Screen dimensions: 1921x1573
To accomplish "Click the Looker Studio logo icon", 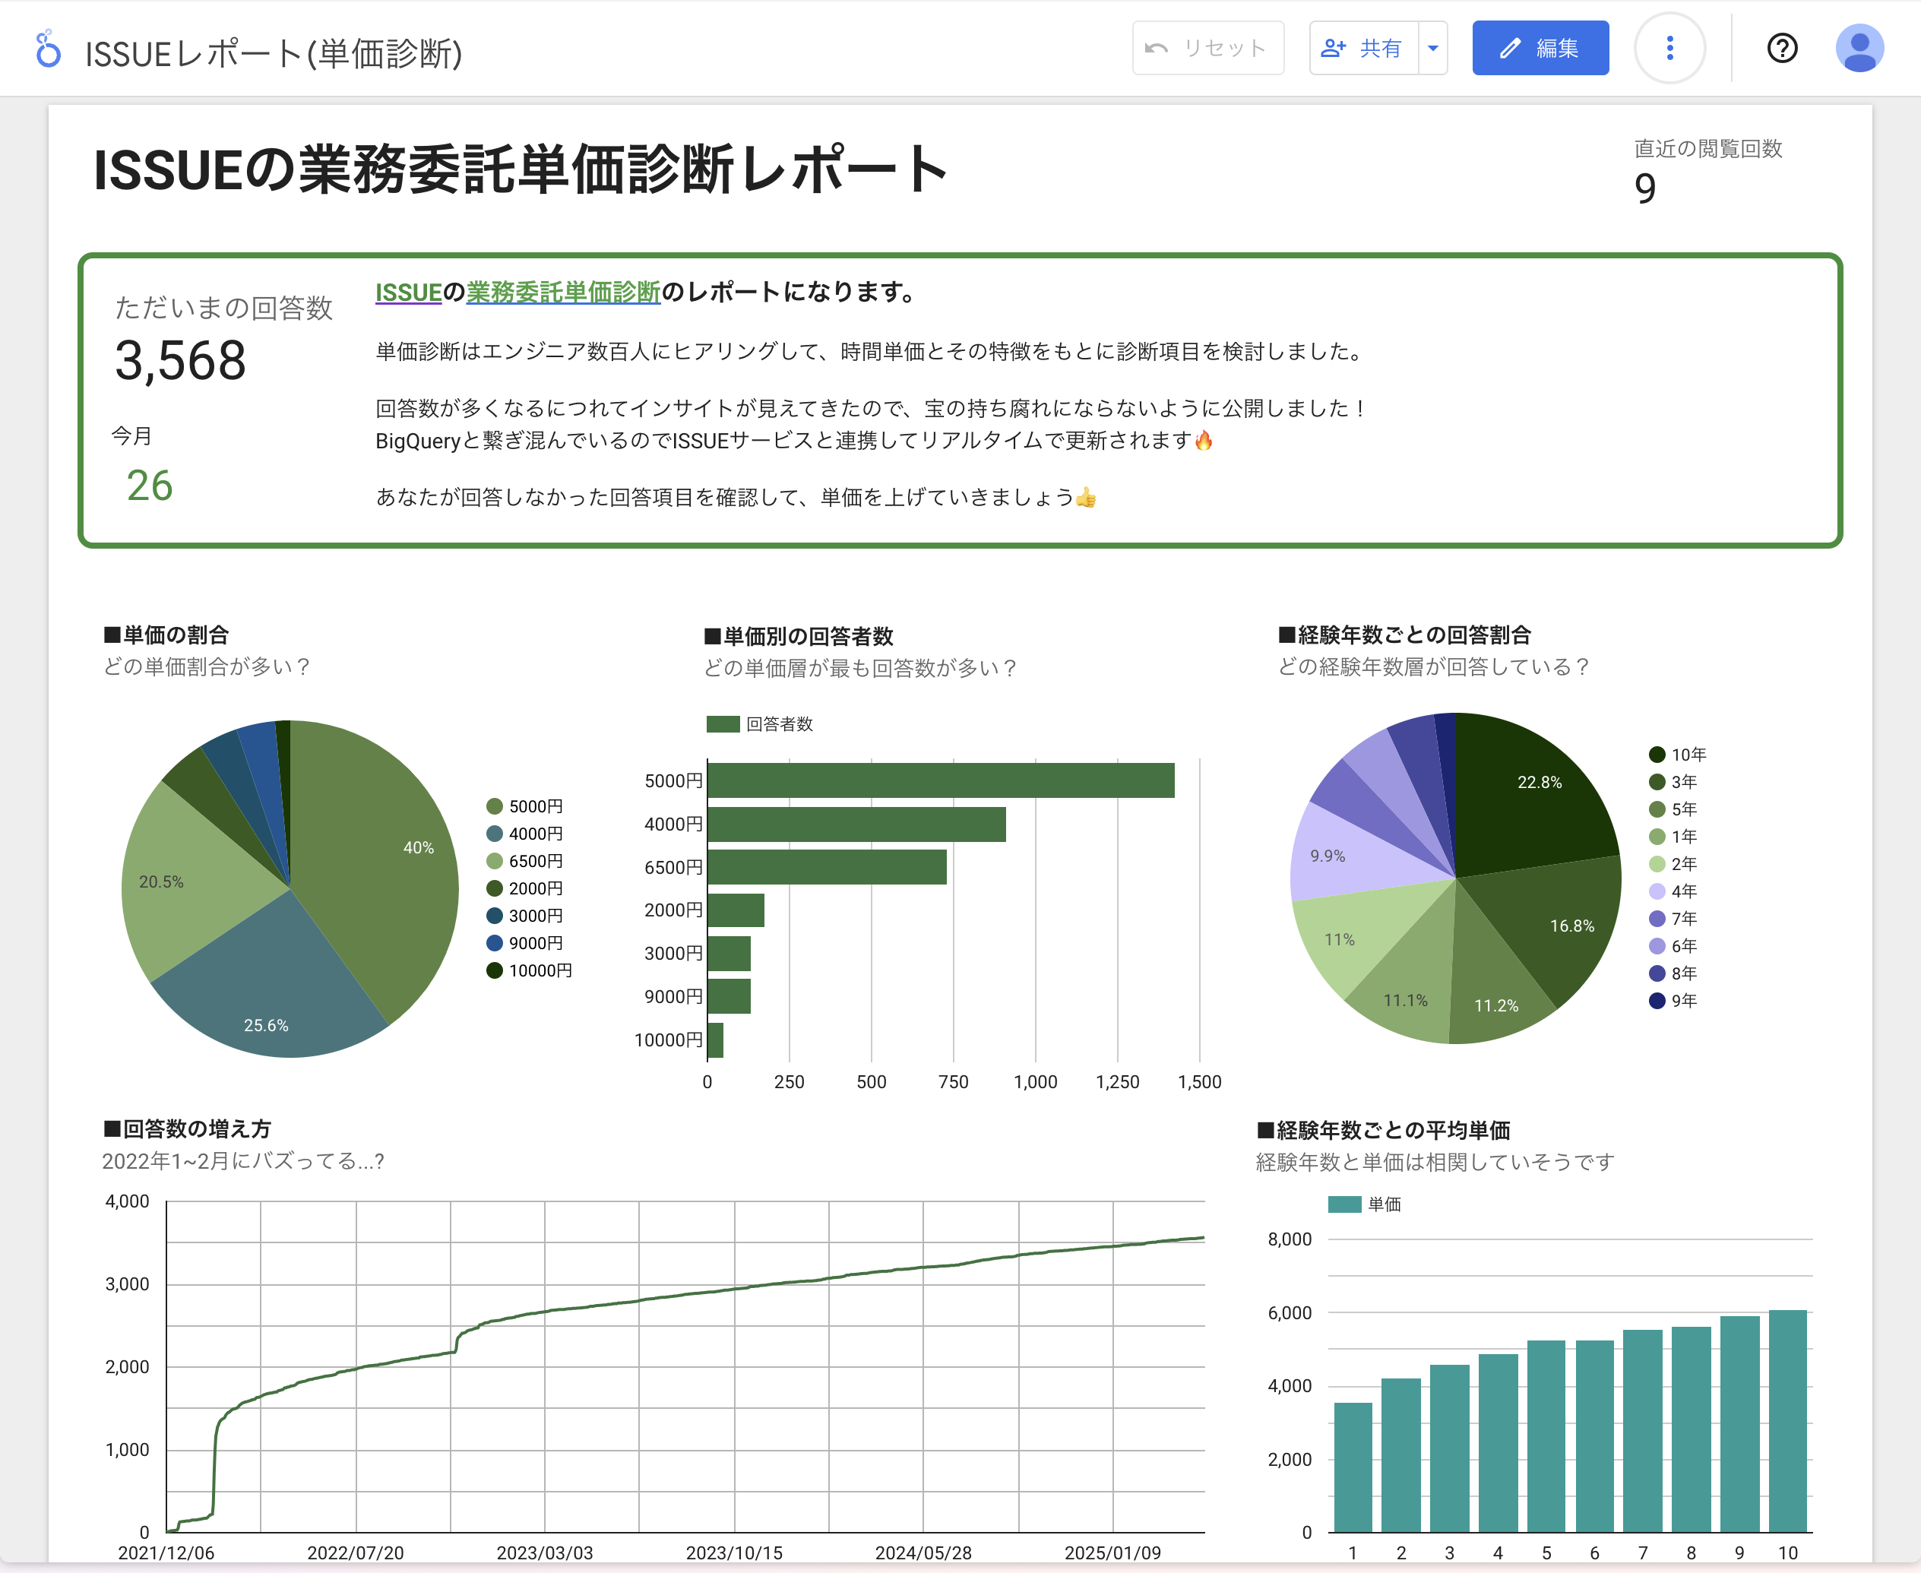I will tap(47, 49).
